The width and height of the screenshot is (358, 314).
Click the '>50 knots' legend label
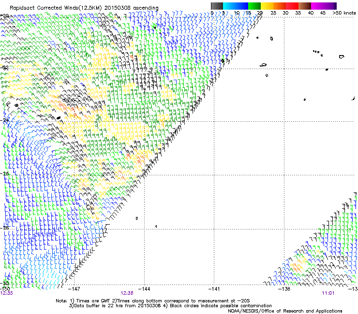[344, 13]
